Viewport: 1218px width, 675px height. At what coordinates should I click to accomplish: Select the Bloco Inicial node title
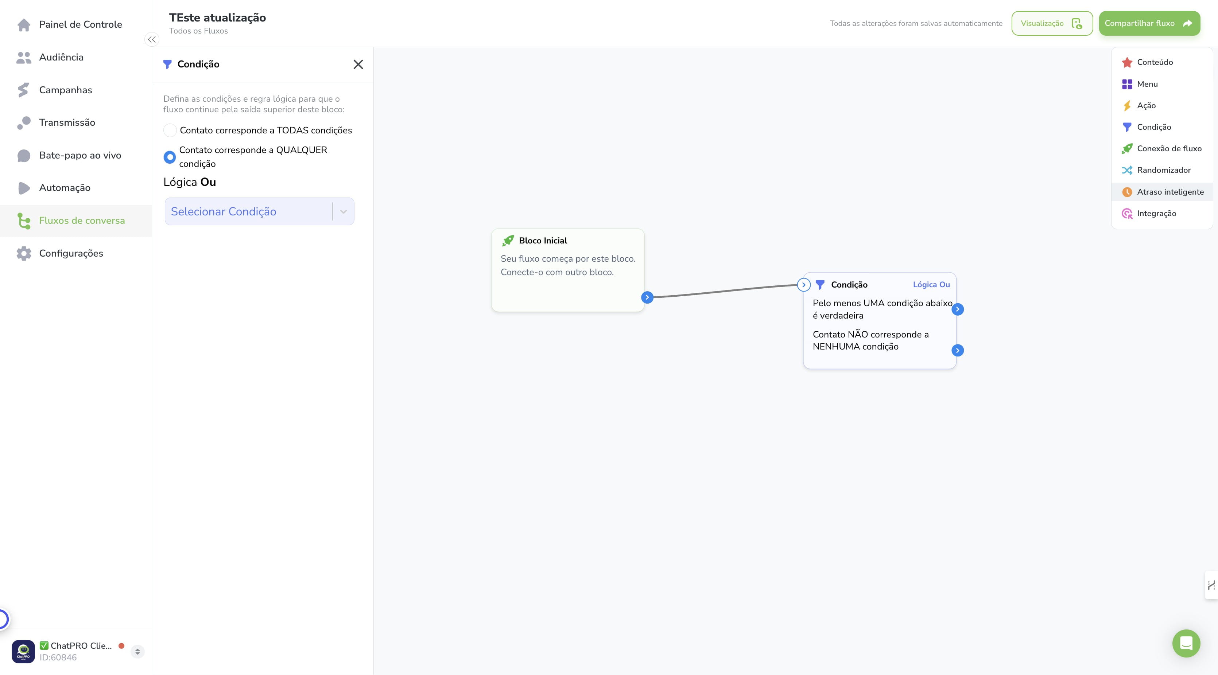(543, 241)
